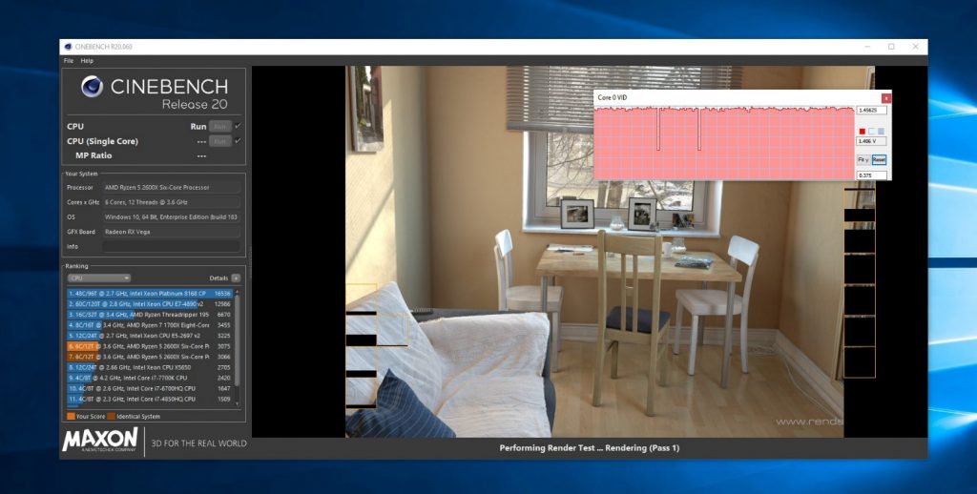
Task: Toggle the CPU test checkbox
Action: tap(238, 126)
